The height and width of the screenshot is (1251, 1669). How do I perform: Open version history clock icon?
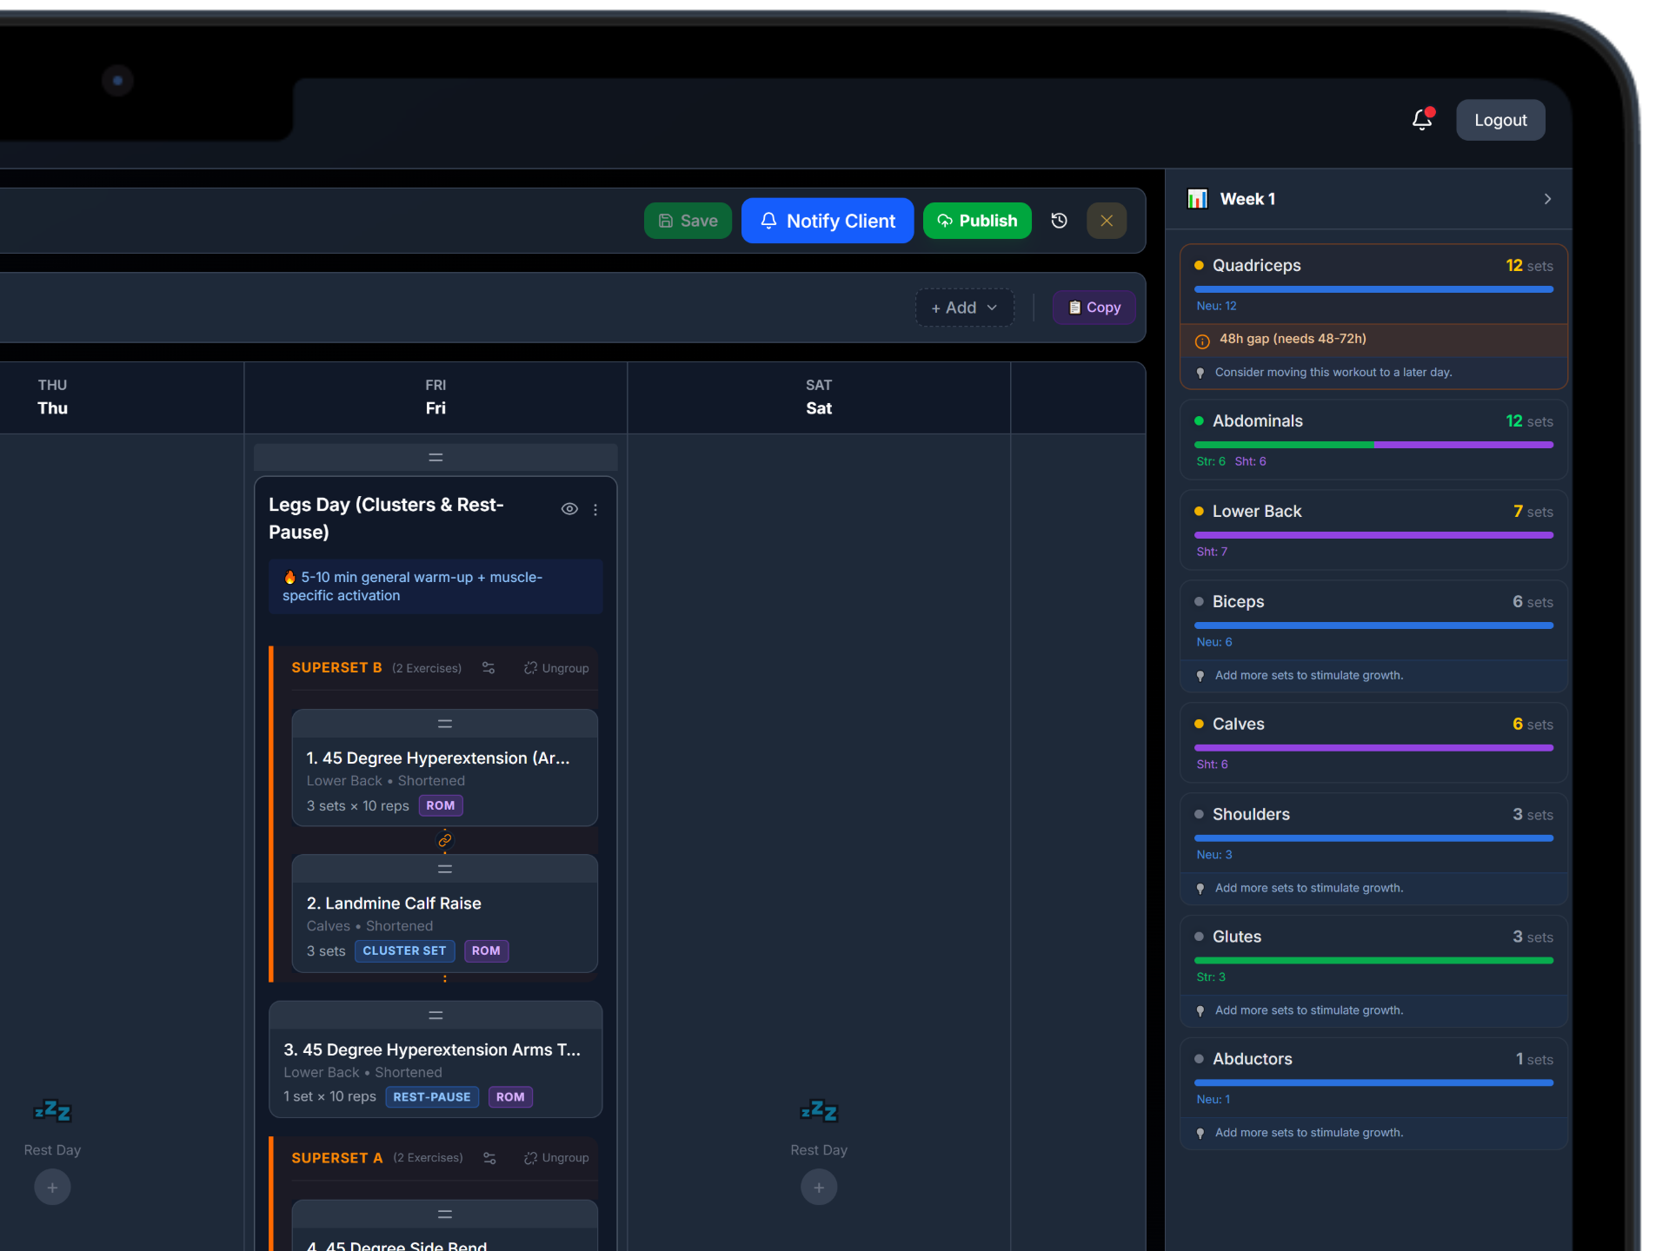(x=1059, y=221)
